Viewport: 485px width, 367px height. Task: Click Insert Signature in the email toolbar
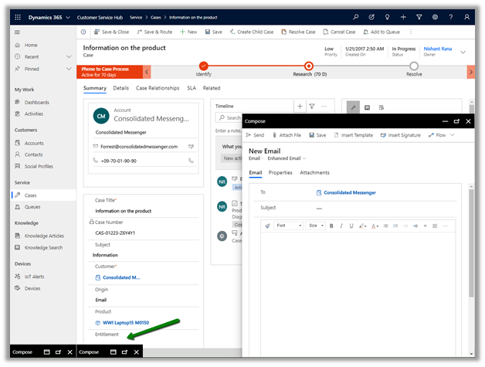point(400,135)
